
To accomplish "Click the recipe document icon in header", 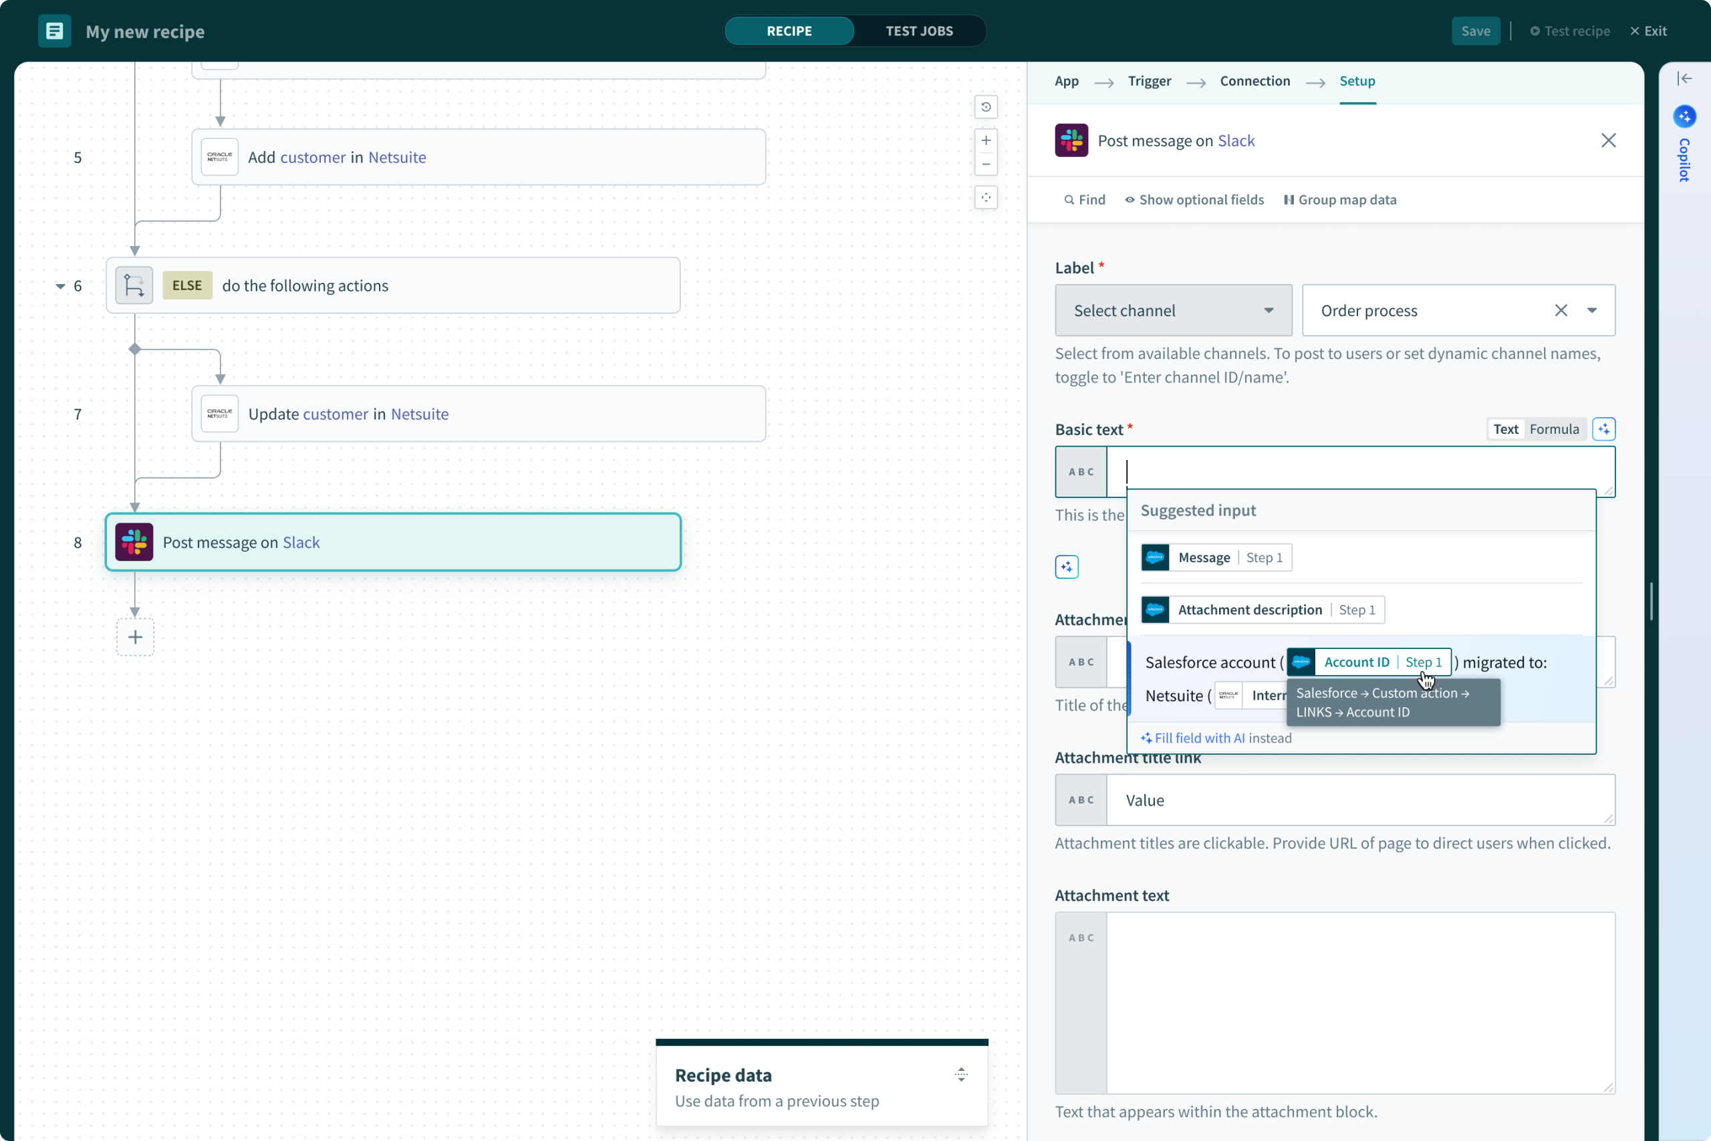I will tap(55, 31).
